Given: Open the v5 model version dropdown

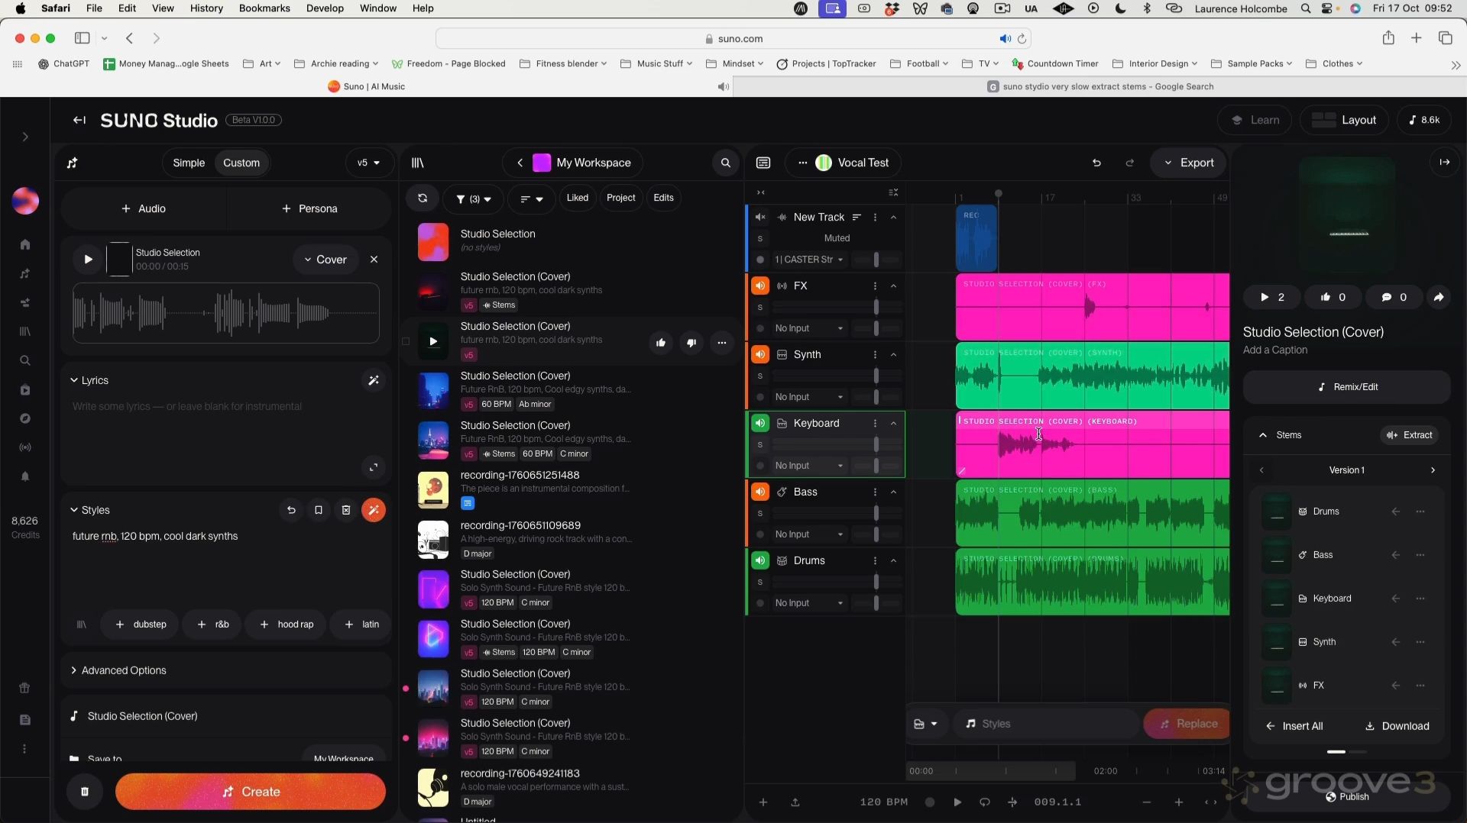Looking at the screenshot, I should (369, 163).
